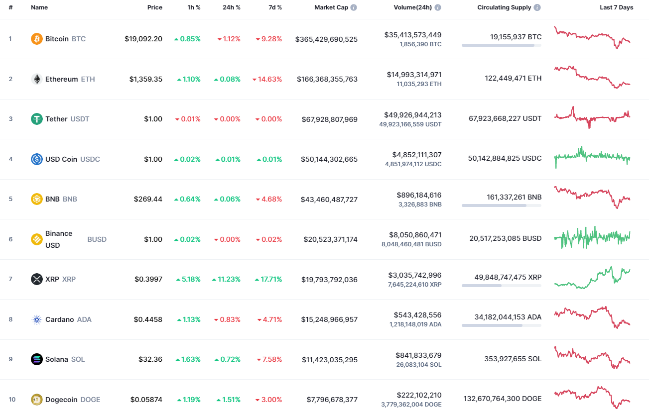Open the Circulating Supply info tooltip
Viewport: 649px width, 413px height.
(x=536, y=7)
